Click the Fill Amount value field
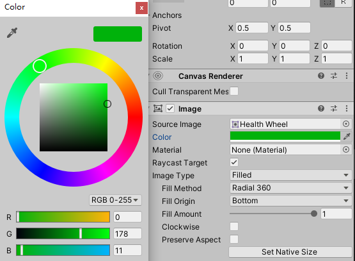This screenshot has height=261, width=355. tap(336, 214)
